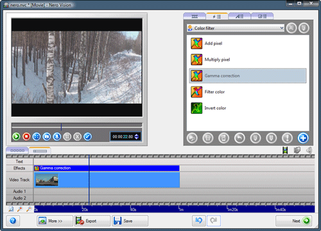Start playback with the green play button
Image resolution: width=321 pixels, height=231 pixels.
coord(16,136)
